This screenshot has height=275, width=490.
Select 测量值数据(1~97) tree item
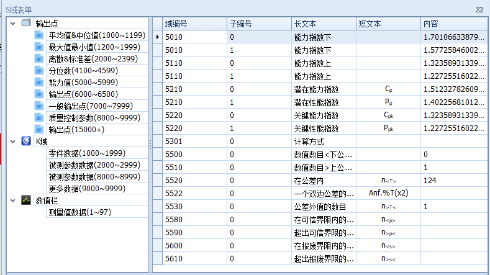point(80,212)
